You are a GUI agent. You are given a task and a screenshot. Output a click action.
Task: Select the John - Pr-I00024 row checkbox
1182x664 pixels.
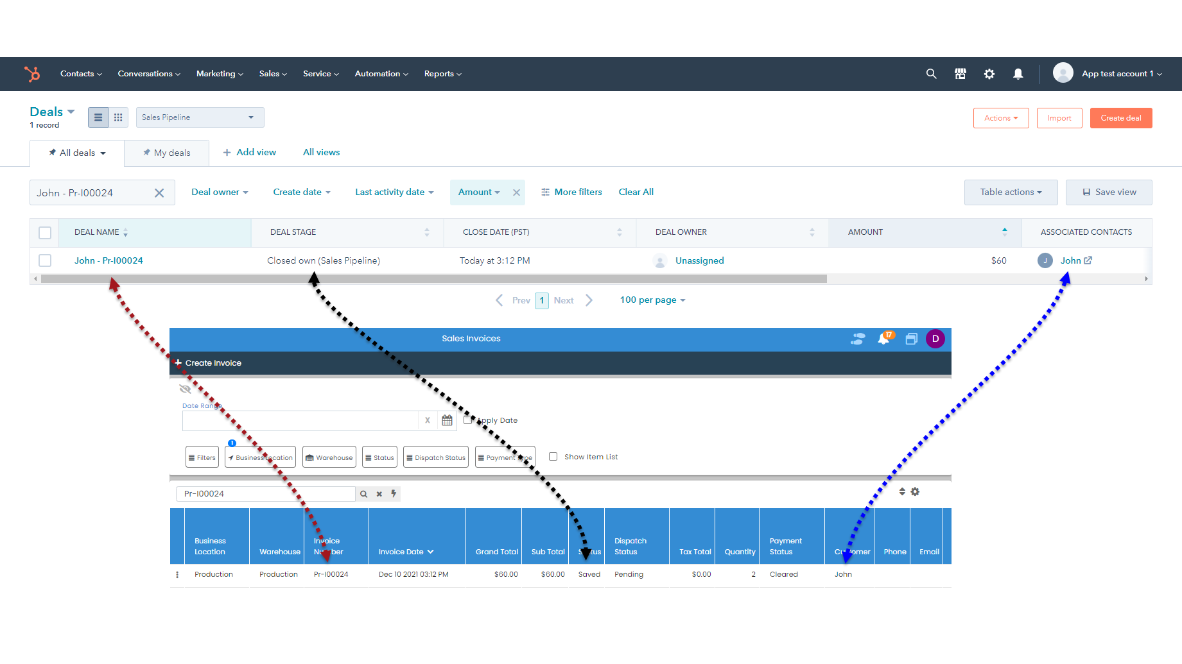pyautogui.click(x=45, y=260)
